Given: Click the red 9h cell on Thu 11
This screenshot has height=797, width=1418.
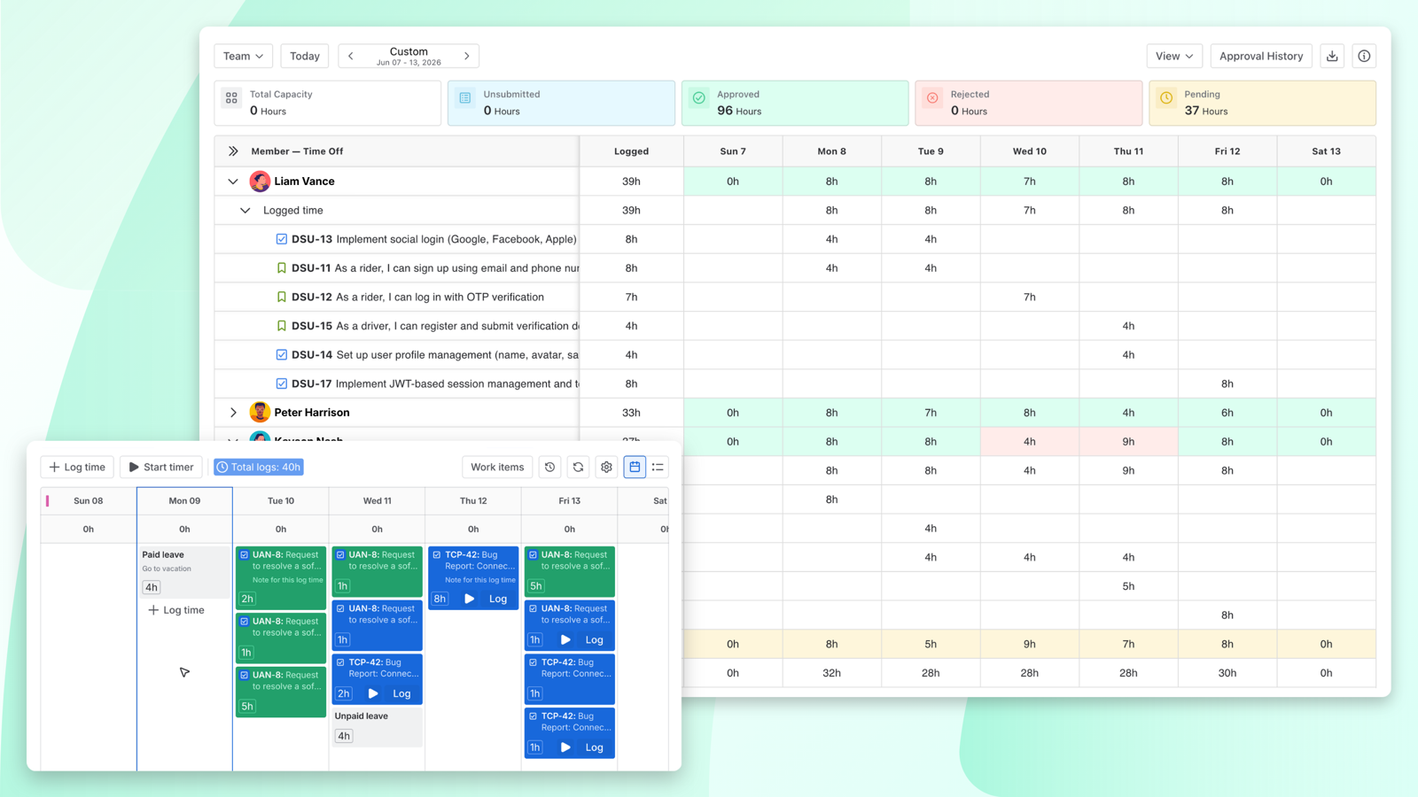Looking at the screenshot, I should coord(1128,442).
